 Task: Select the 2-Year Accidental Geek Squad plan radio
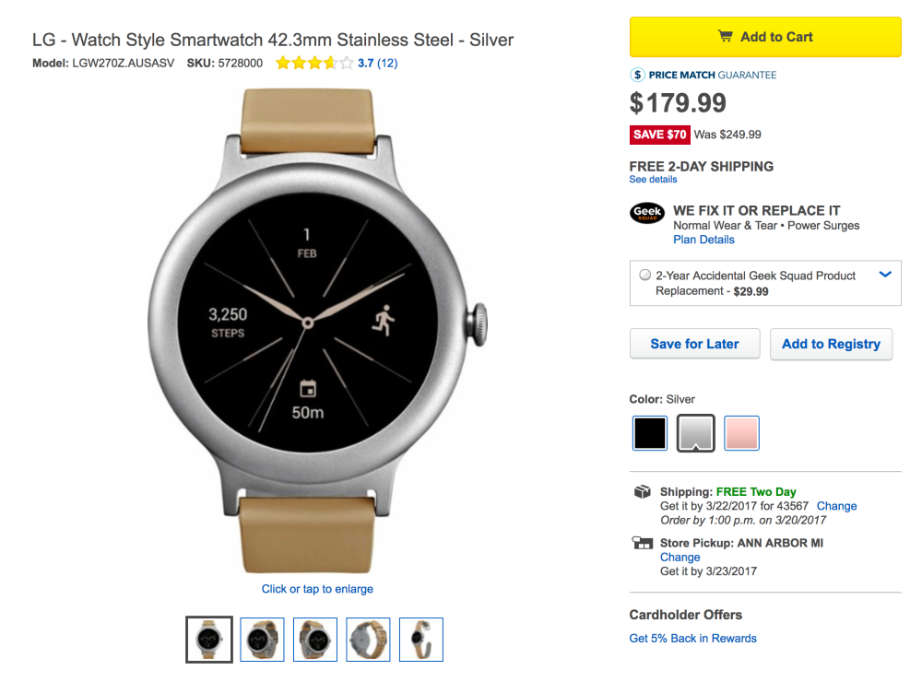[644, 275]
